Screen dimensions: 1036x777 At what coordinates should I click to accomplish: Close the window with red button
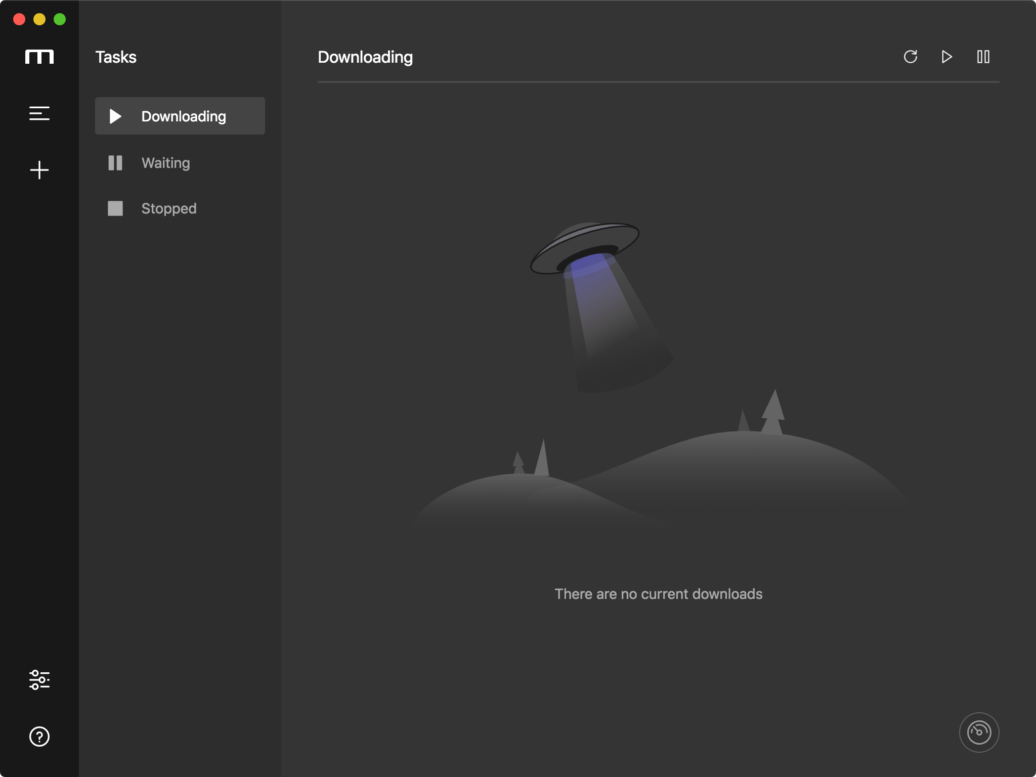pos(19,19)
